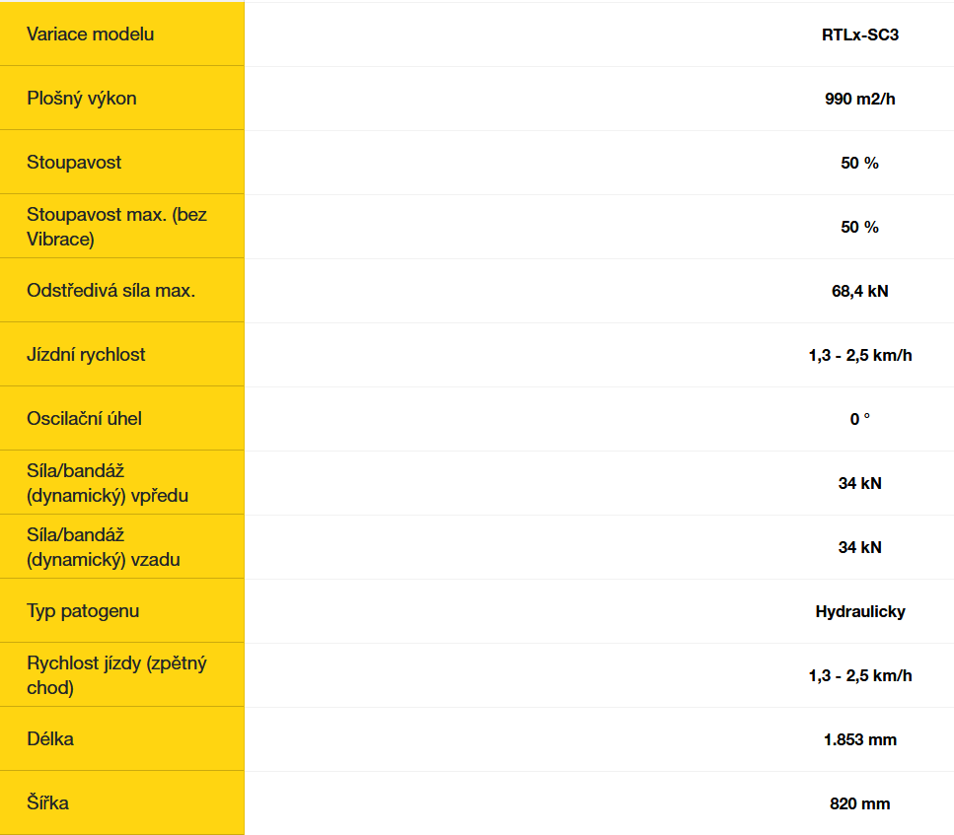
Task: Select the 68,4 kN centrifugal force value
Action: click(x=859, y=291)
